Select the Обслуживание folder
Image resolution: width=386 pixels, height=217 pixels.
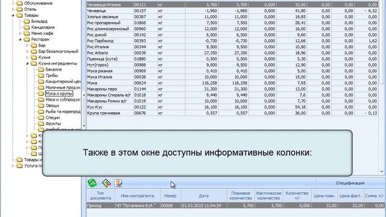point(38,3)
